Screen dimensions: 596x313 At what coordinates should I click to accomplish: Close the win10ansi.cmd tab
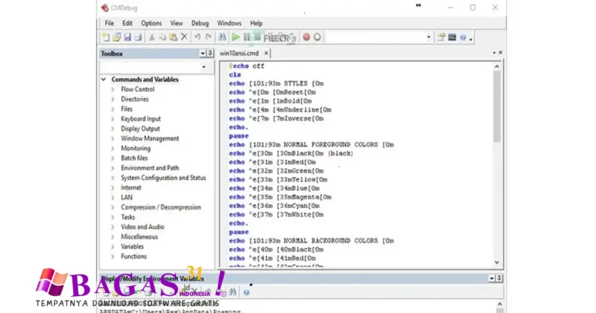[266, 53]
